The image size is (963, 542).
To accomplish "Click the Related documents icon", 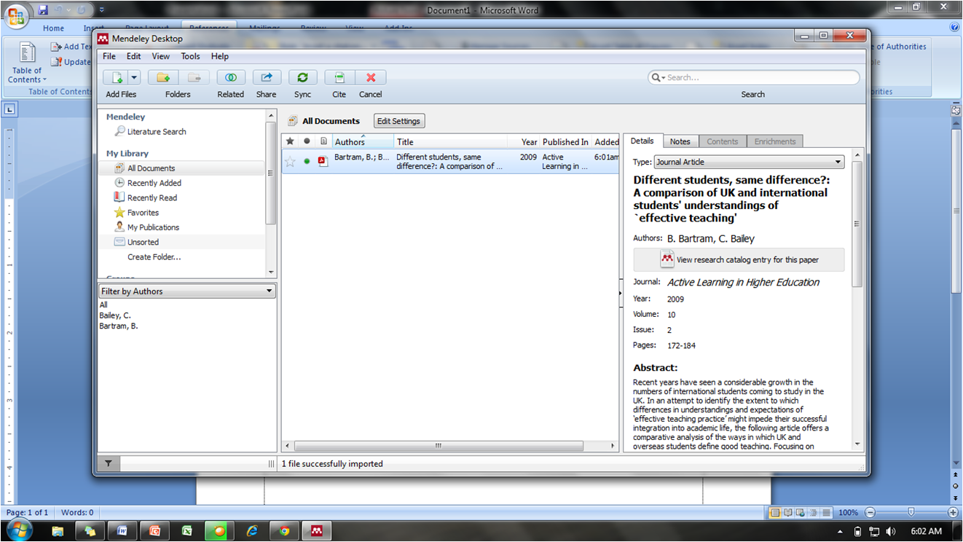I will (230, 77).
